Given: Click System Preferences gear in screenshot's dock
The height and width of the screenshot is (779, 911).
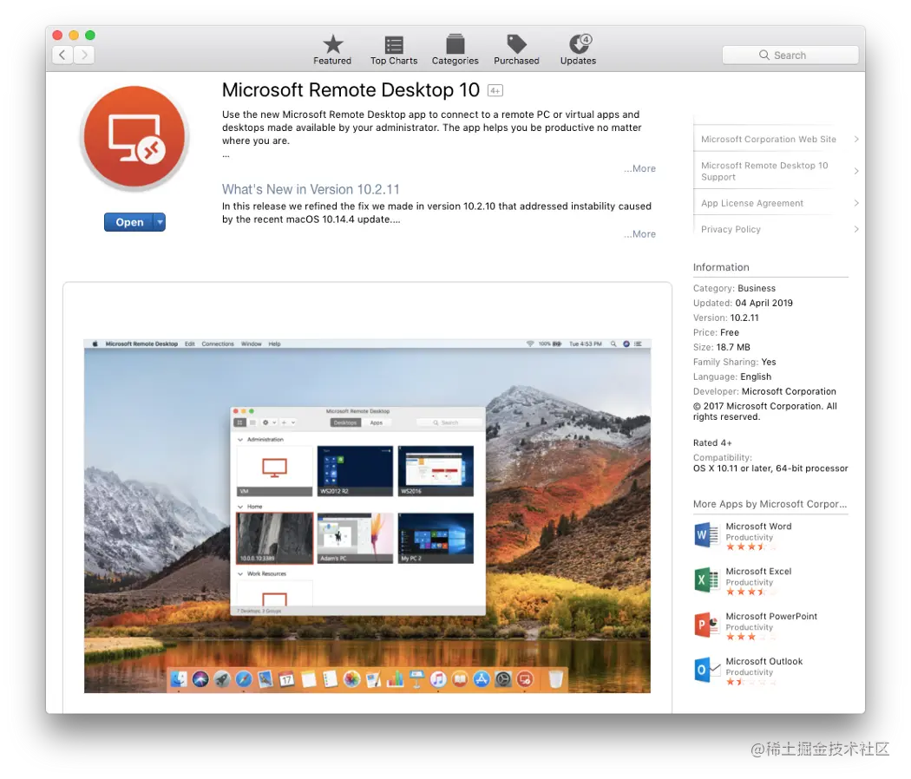Looking at the screenshot, I should tap(503, 679).
